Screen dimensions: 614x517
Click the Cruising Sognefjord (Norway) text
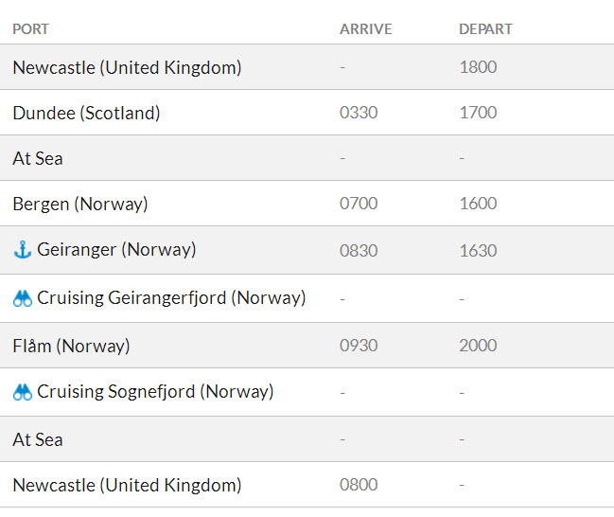tap(155, 391)
